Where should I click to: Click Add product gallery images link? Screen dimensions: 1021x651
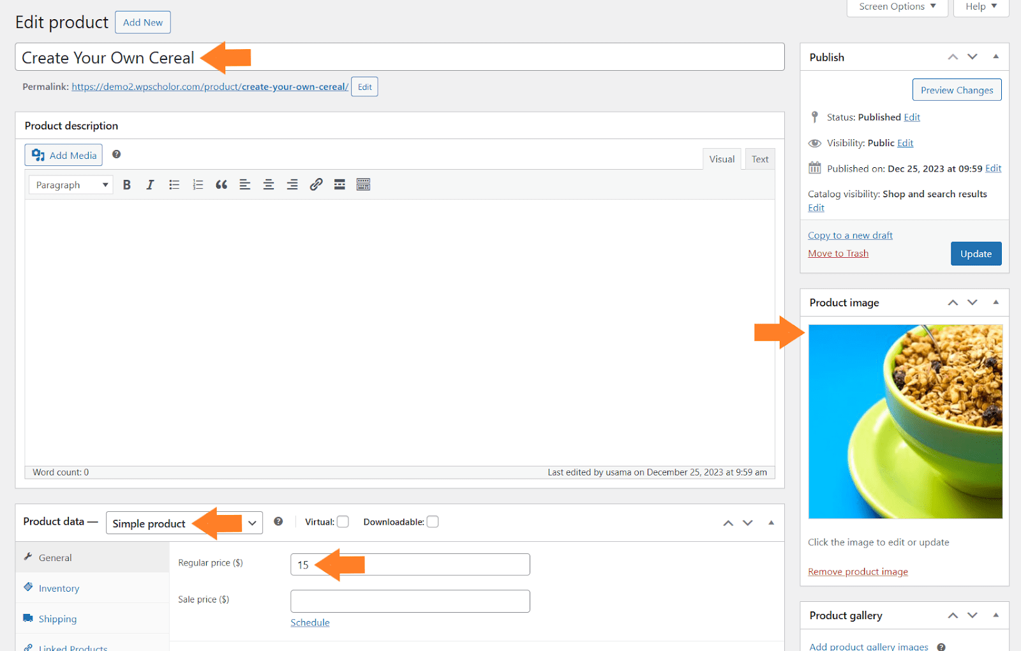click(868, 646)
